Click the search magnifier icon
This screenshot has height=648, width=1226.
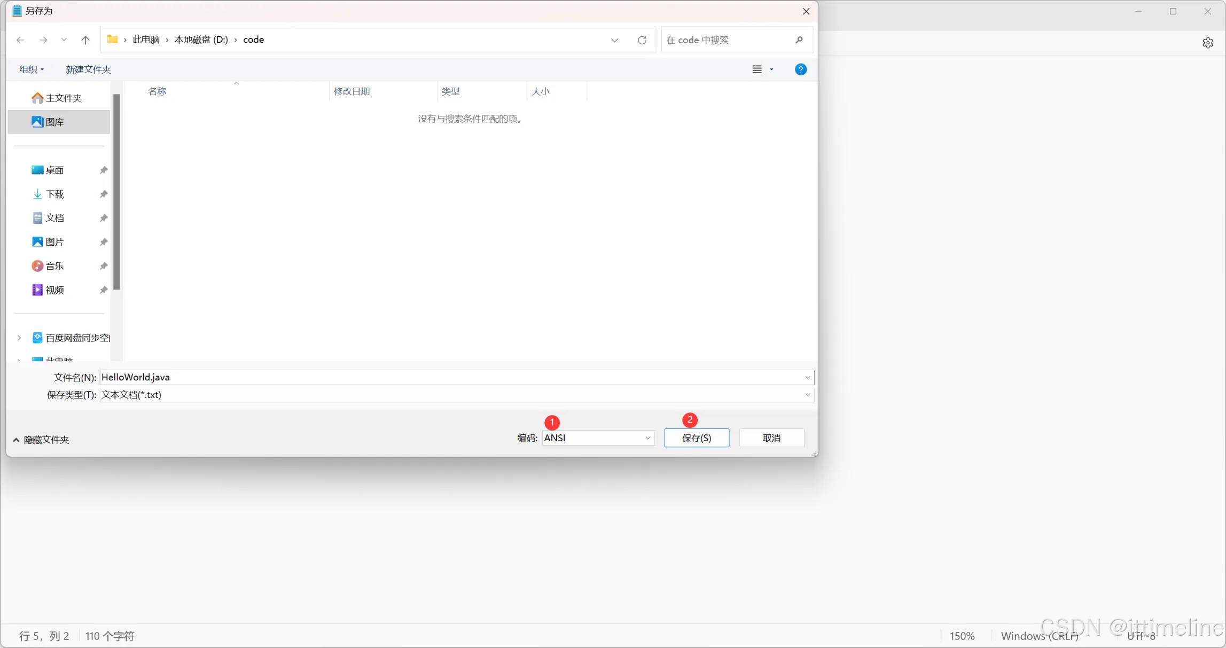click(x=799, y=40)
